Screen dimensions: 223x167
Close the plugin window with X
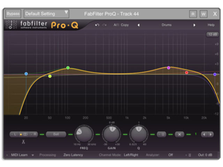point(215,14)
